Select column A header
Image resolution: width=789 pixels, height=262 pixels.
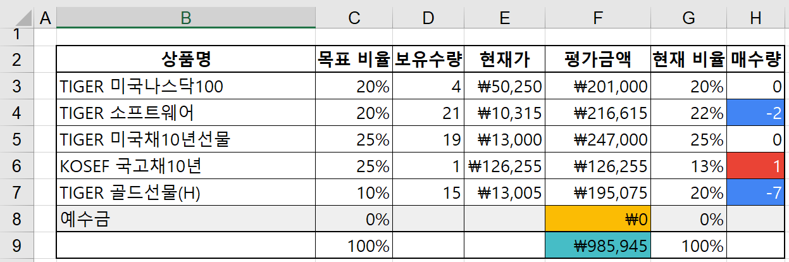click(x=44, y=18)
